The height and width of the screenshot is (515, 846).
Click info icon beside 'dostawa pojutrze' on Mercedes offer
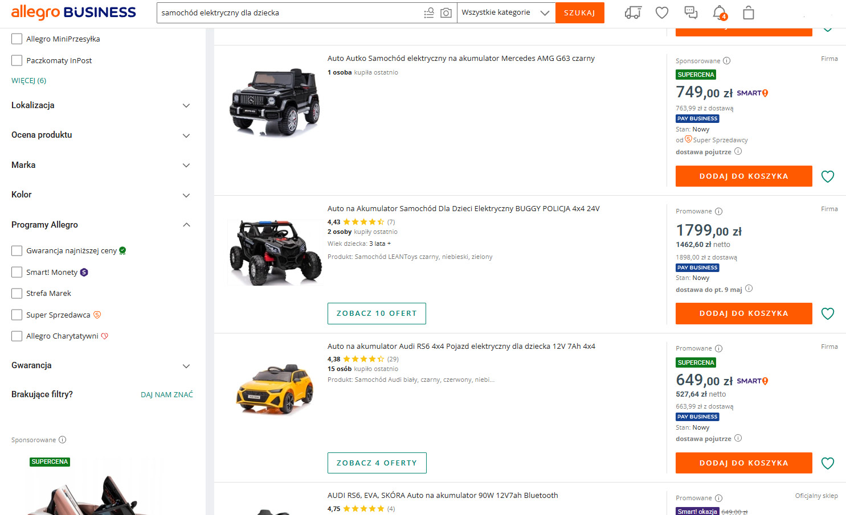tap(738, 151)
